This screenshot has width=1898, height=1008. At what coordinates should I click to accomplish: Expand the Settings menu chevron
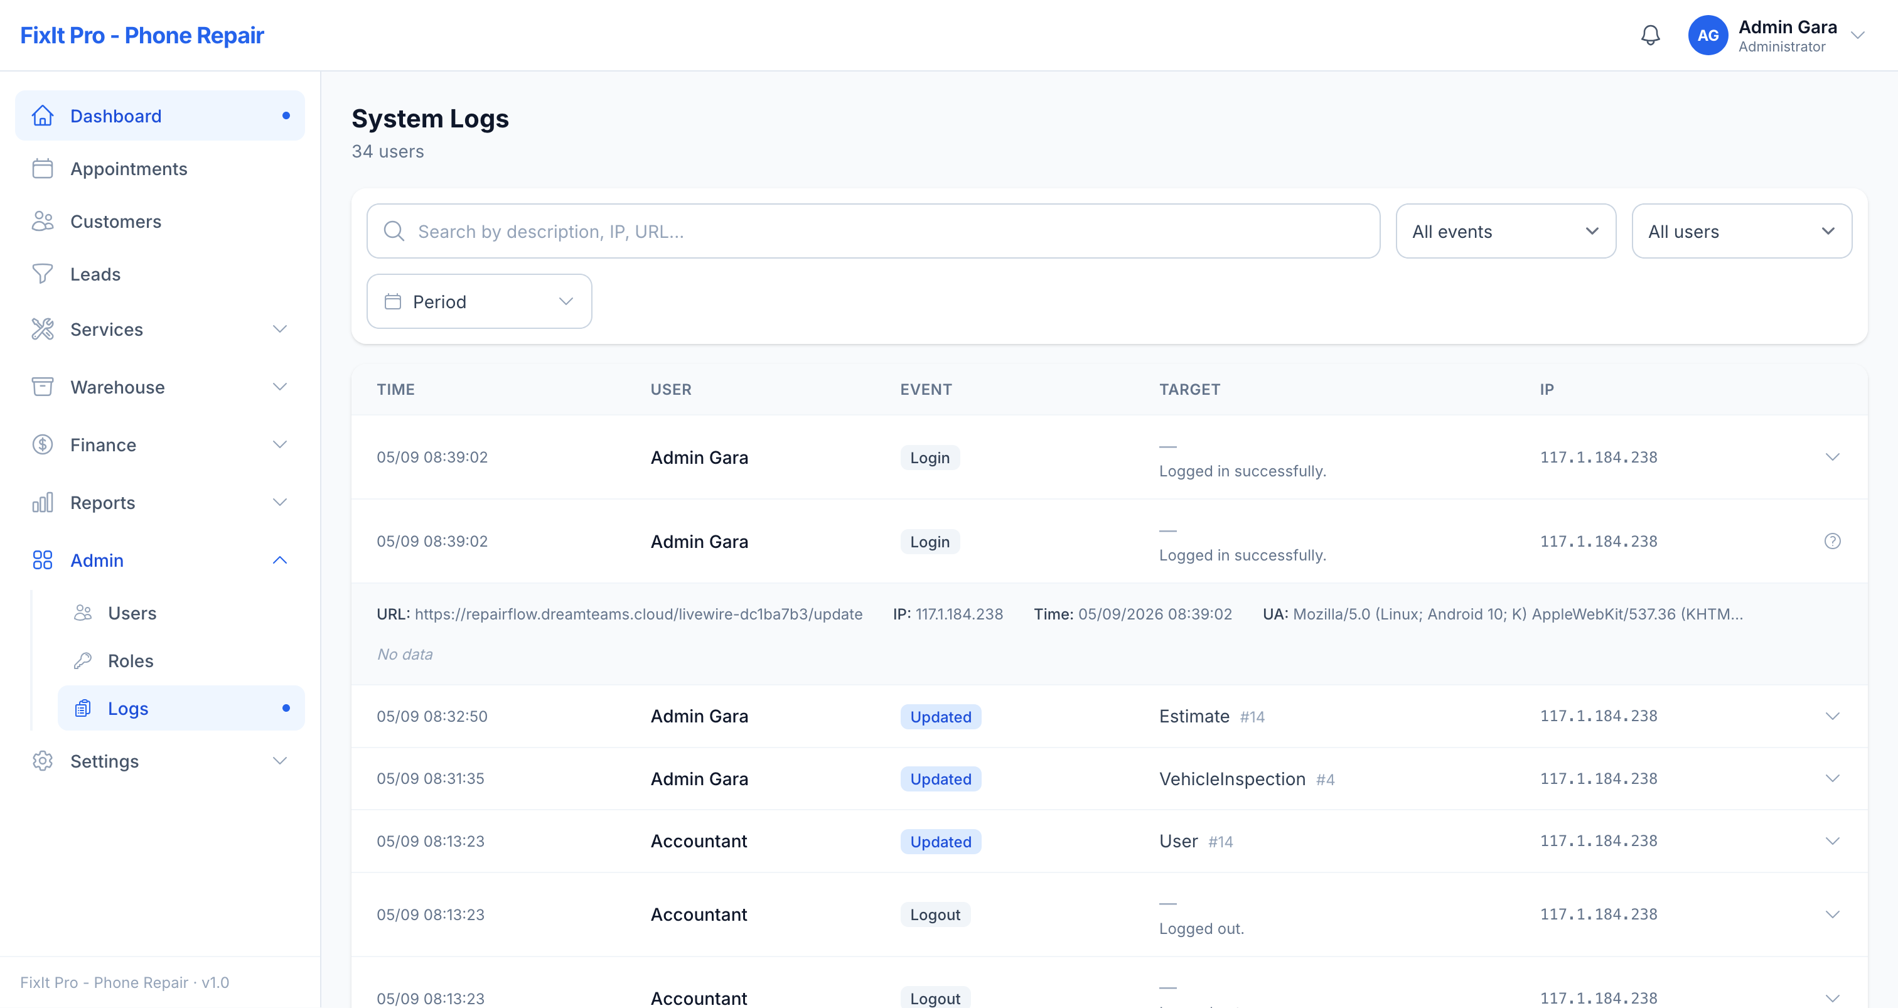click(280, 761)
